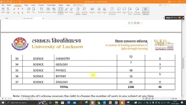Click the Tell me search box
This screenshot has height=105, width=186.
[x=78, y=5]
